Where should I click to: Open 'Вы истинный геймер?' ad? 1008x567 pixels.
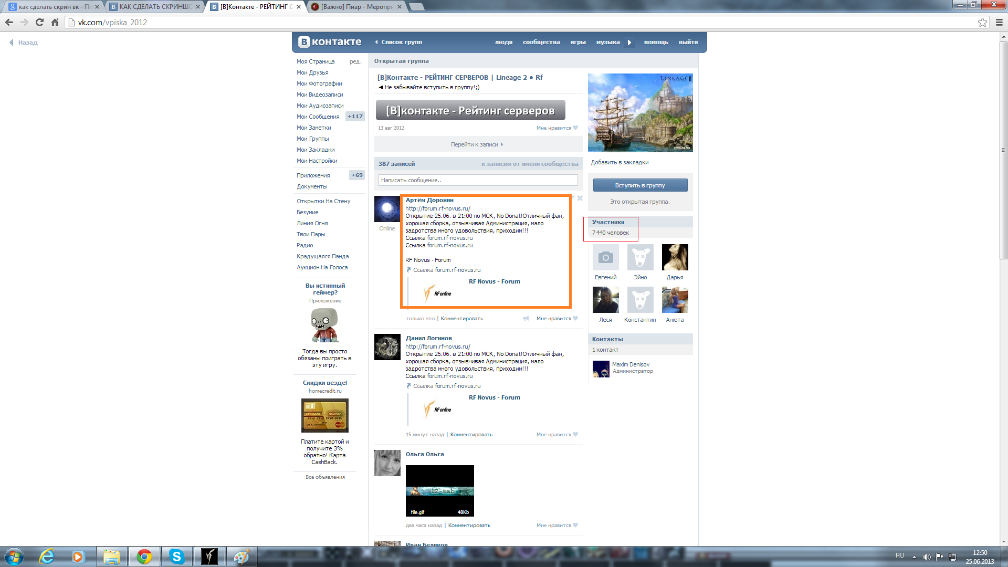point(325,289)
